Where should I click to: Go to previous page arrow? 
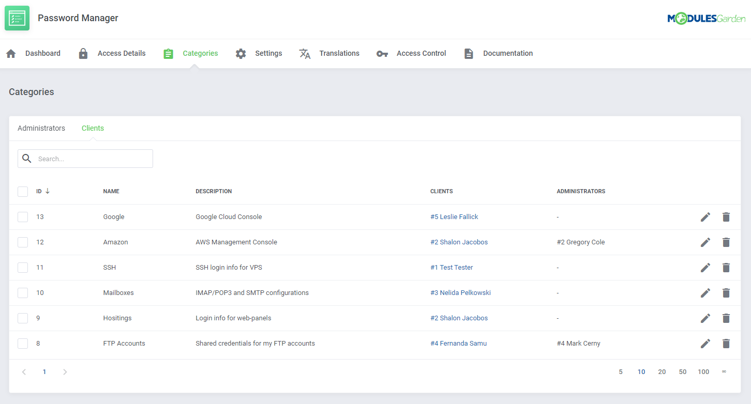click(24, 372)
